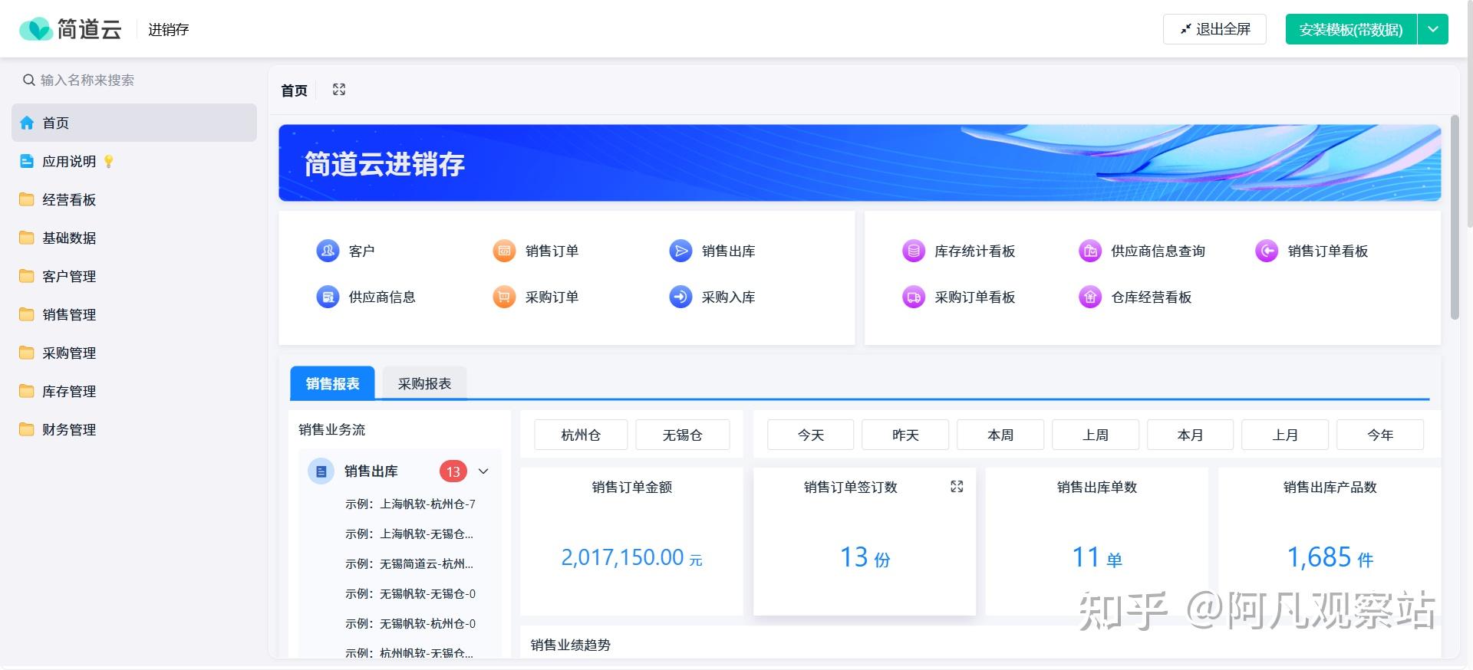
Task: Select the 本周 time filter
Action: point(1000,435)
